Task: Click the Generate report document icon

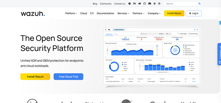Action: click(189, 34)
